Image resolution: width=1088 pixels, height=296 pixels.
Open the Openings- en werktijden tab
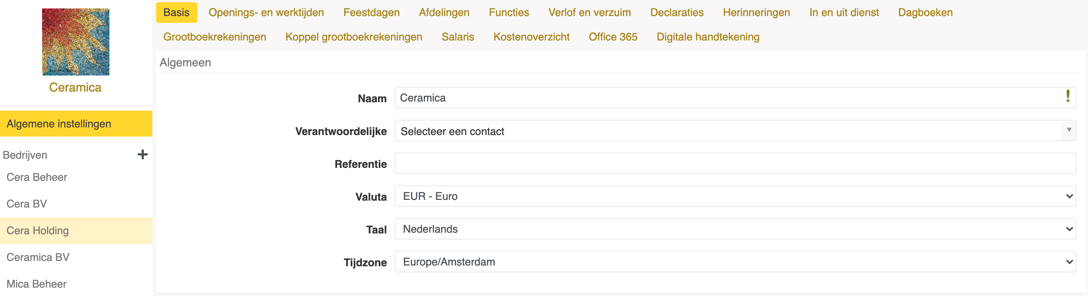(266, 13)
